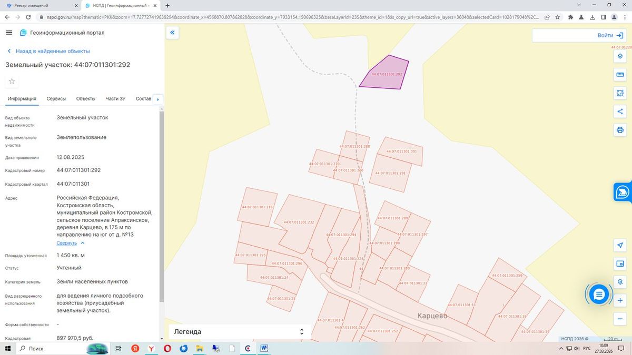Open the Части ЗУ tab
The height and width of the screenshot is (355, 632).
(x=115, y=99)
